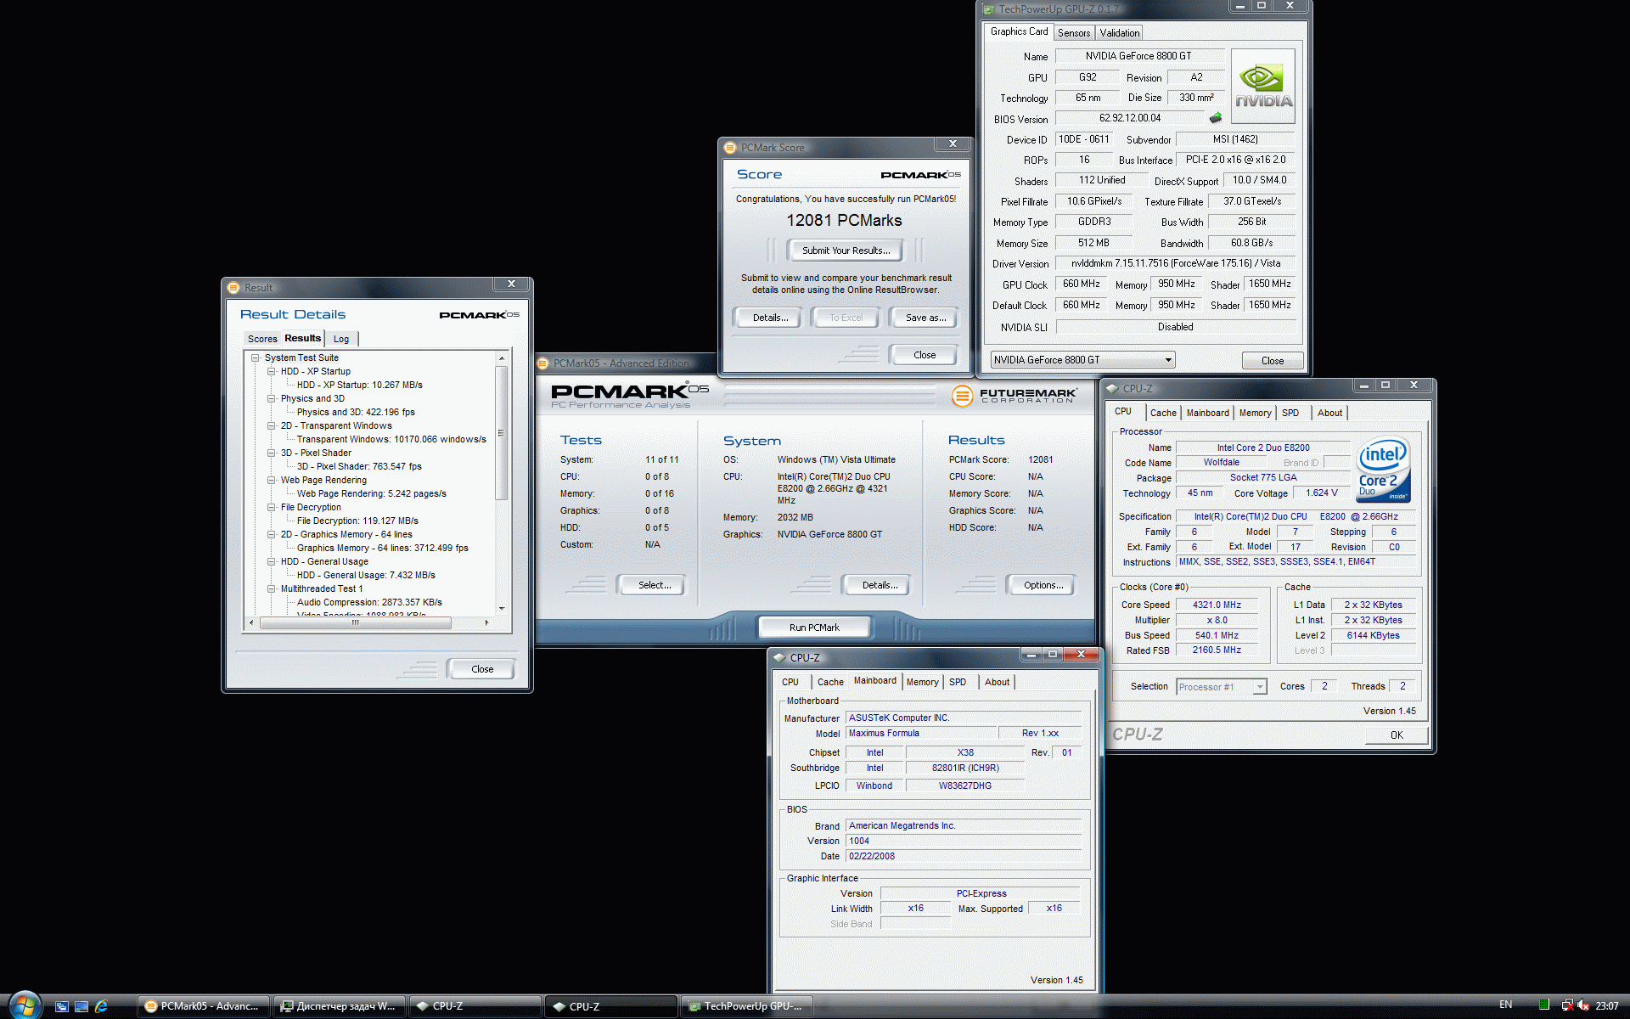Screen dimensions: 1630x1019
Task: Click the green tray icon in taskbar
Action: click(1544, 1005)
